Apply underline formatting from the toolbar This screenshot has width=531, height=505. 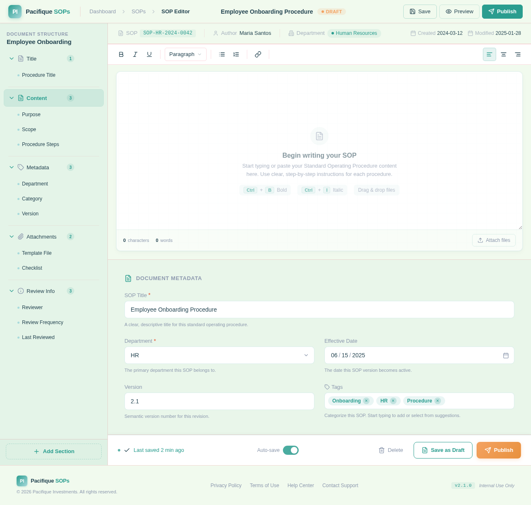[x=149, y=54]
